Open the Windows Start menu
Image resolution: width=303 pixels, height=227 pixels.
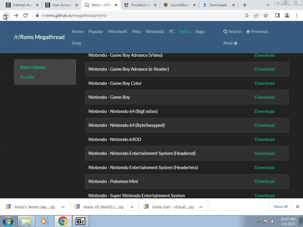(x=8, y=221)
